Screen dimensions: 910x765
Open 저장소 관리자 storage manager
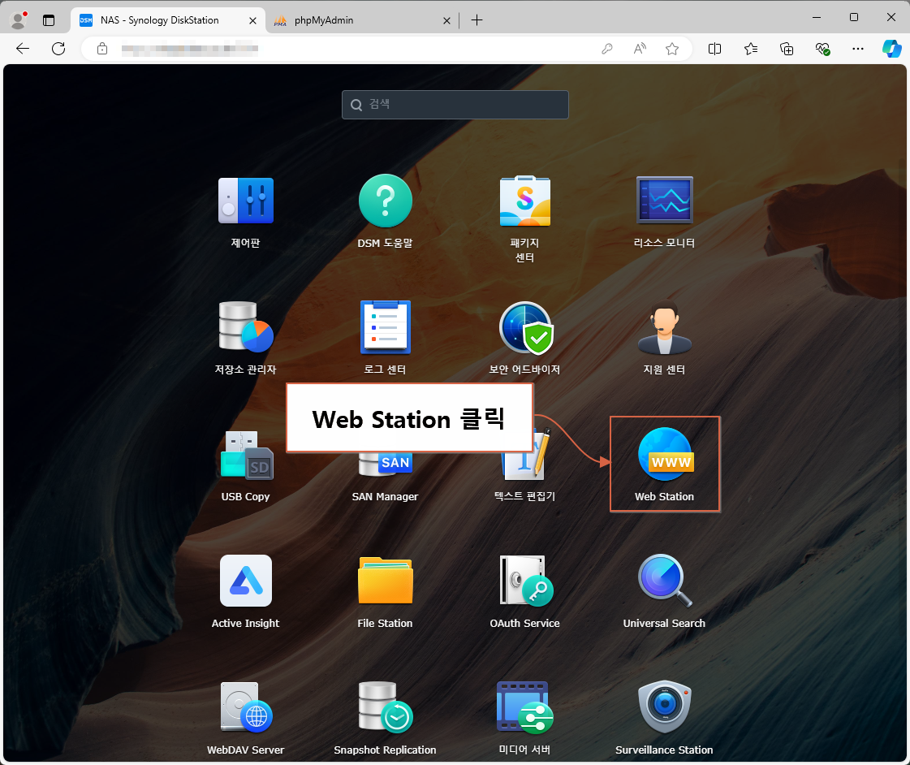(x=245, y=326)
